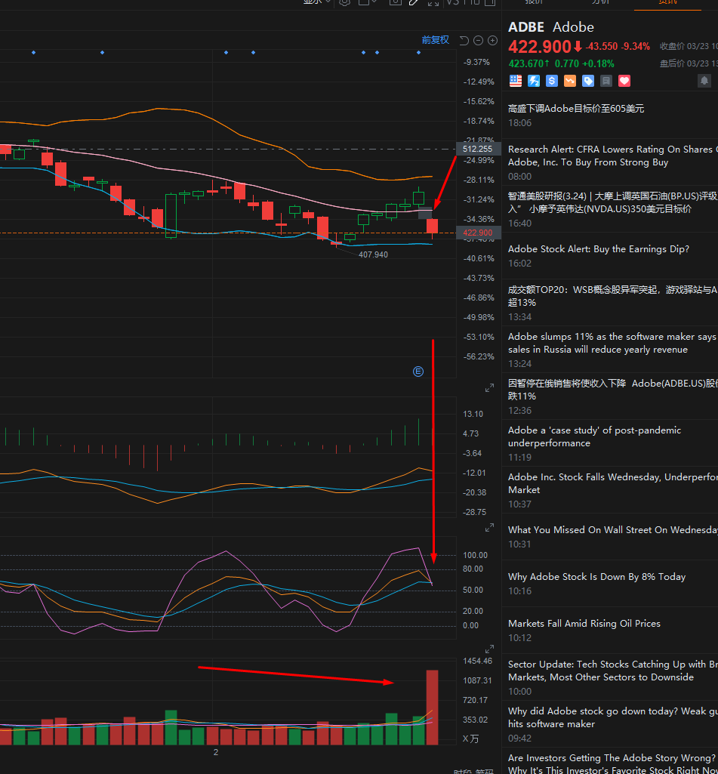Expand the MACD indicator panel

[x=489, y=388]
